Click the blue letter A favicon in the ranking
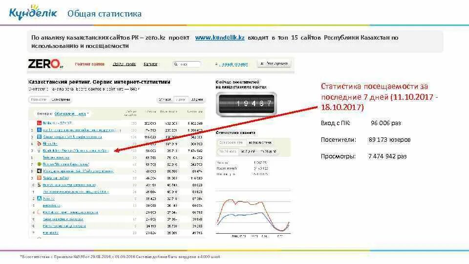This screenshot has width=469, height=264. [39, 198]
